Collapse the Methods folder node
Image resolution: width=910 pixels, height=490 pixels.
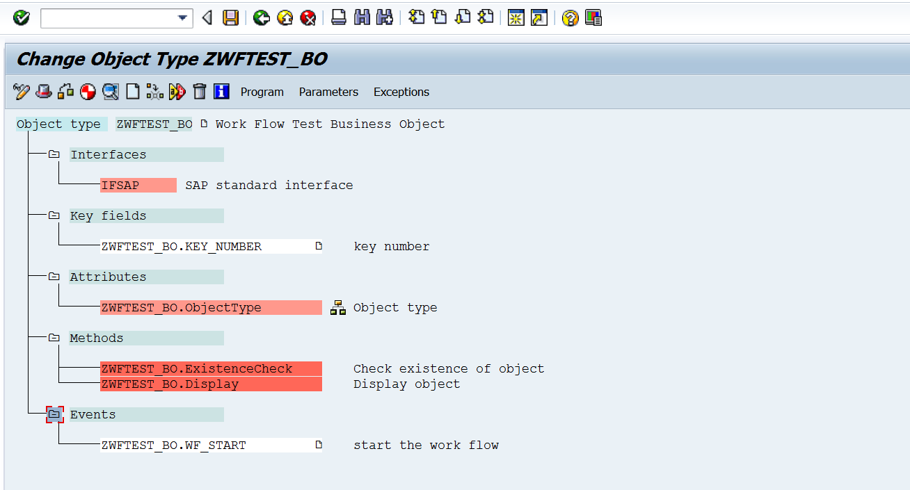tap(54, 338)
